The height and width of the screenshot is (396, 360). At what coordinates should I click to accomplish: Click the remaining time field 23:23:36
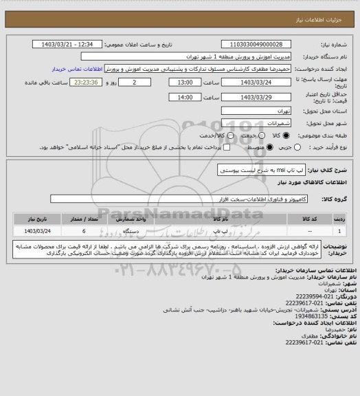coord(86,82)
